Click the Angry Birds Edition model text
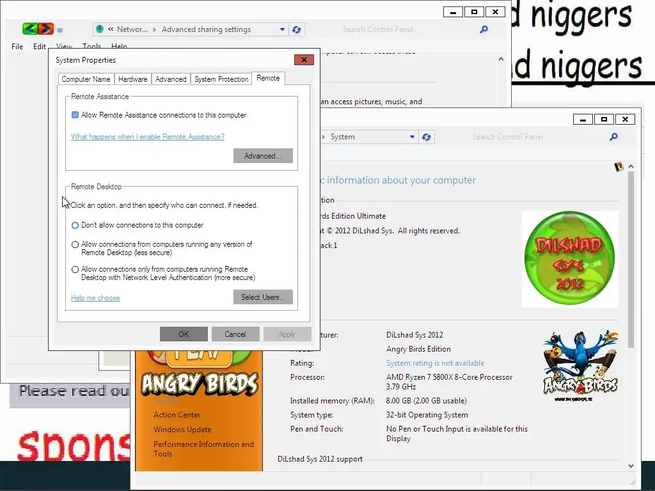The image size is (655, 491). 418,348
